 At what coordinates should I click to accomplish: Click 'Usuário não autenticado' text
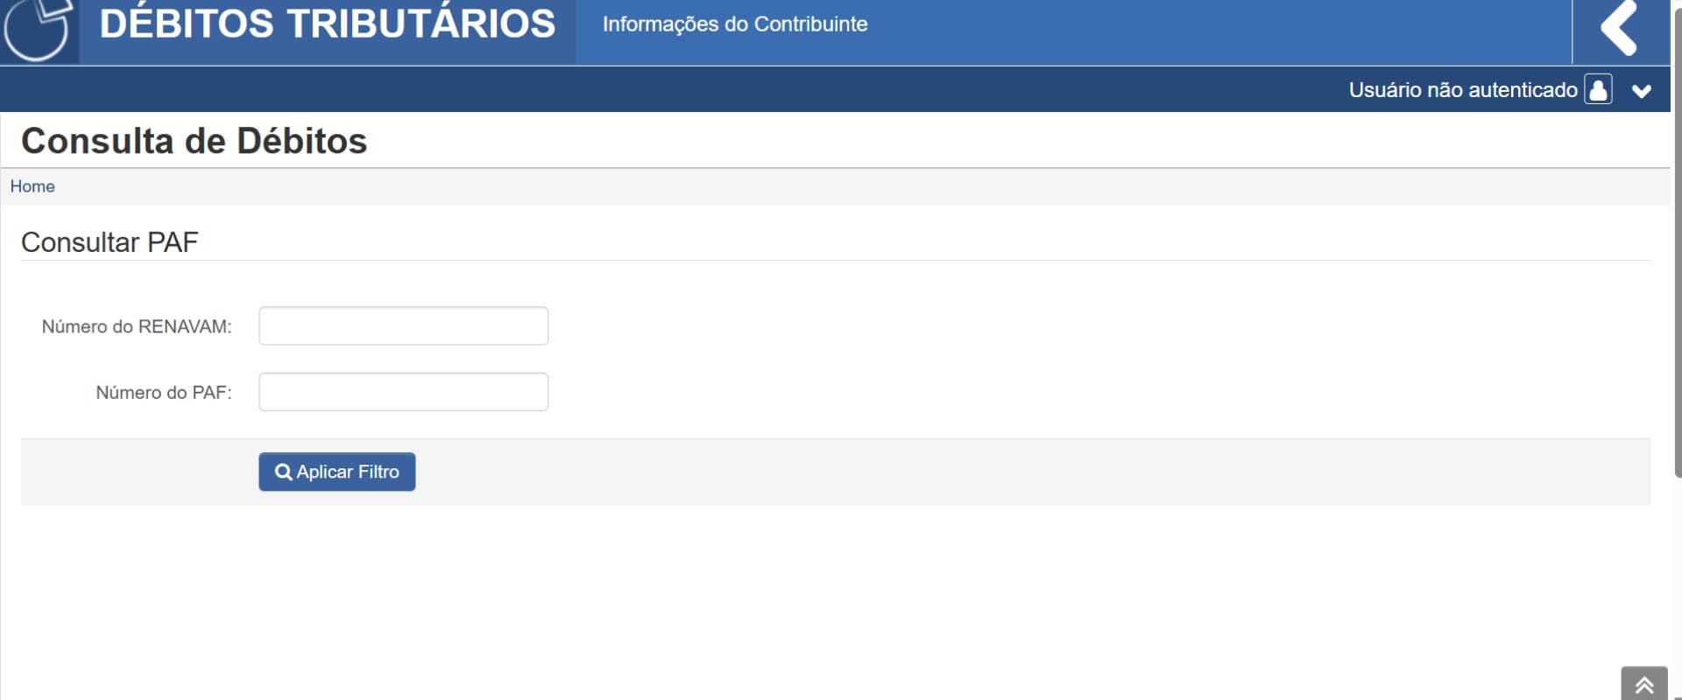1463,90
